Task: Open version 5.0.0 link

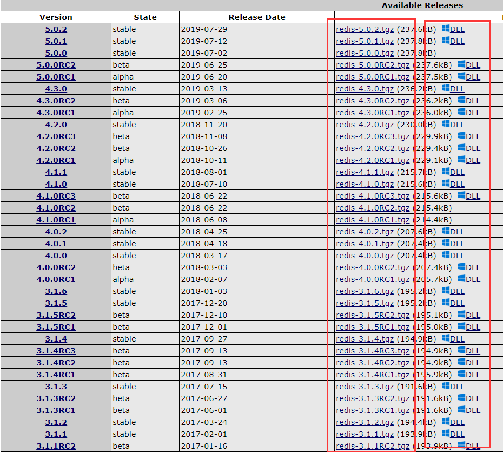Action: pos(56,53)
